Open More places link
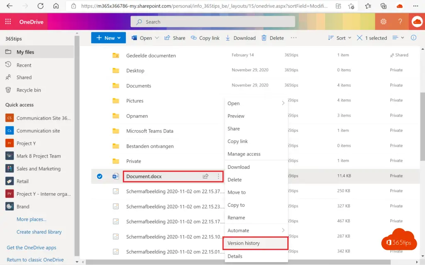425x265 pixels. (32, 219)
